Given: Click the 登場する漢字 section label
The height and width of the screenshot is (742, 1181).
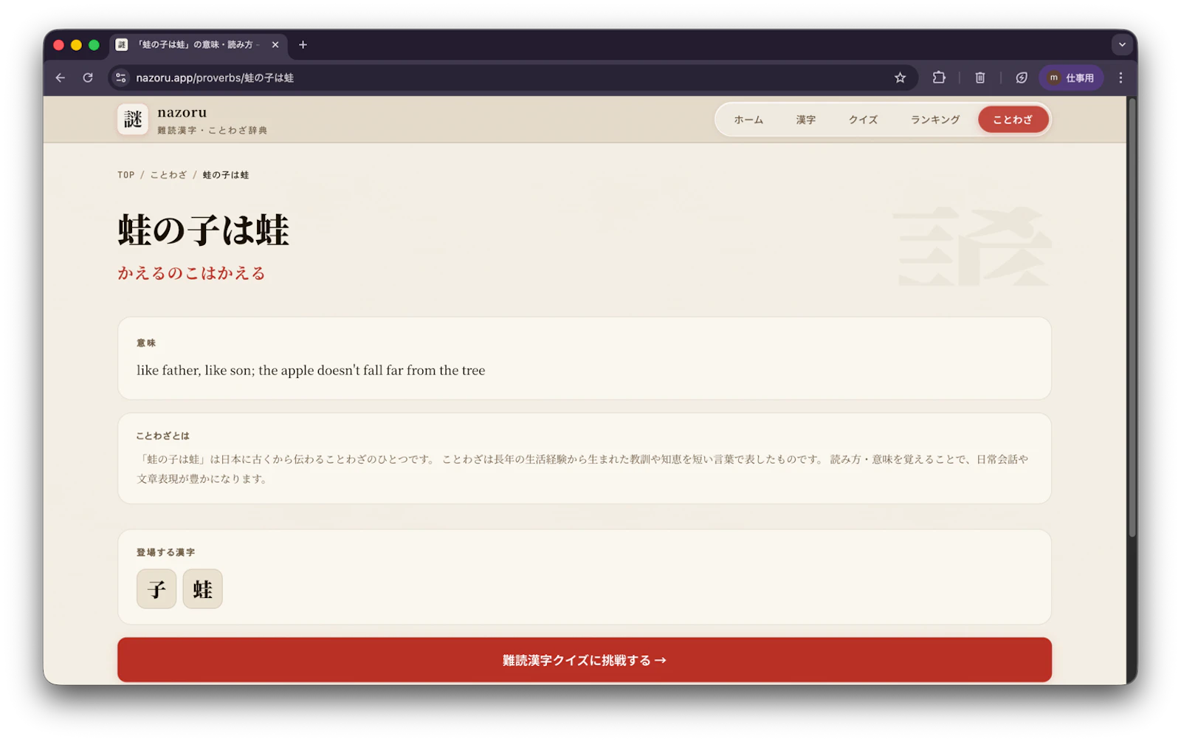Looking at the screenshot, I should point(165,552).
